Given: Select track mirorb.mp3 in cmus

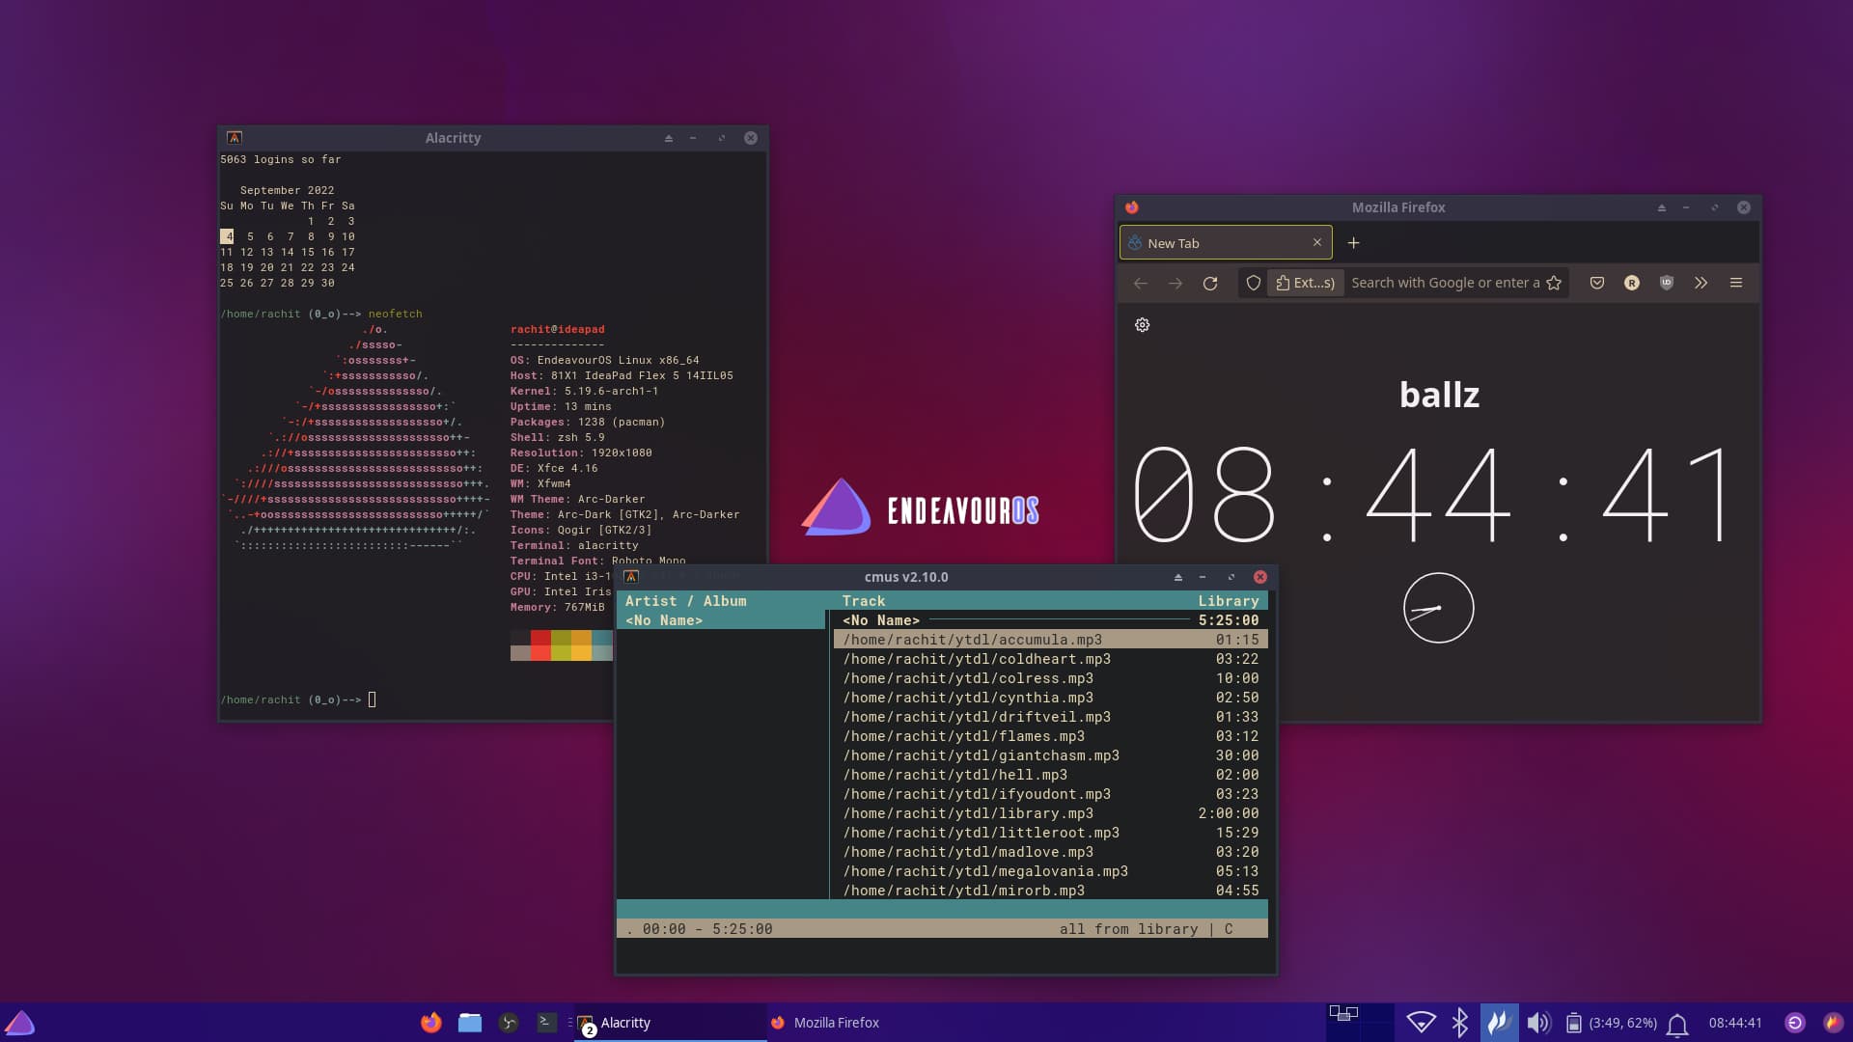Looking at the screenshot, I should coord(1050,891).
